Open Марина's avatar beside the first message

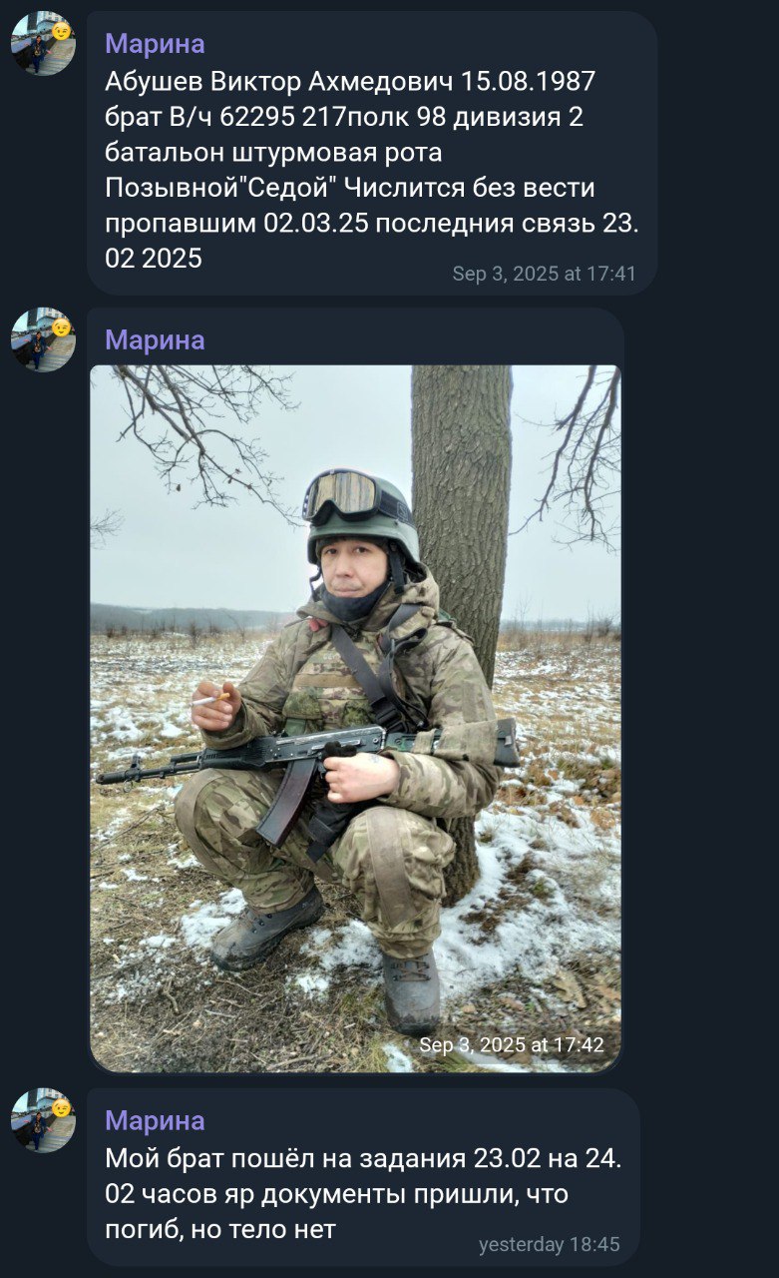(x=43, y=43)
